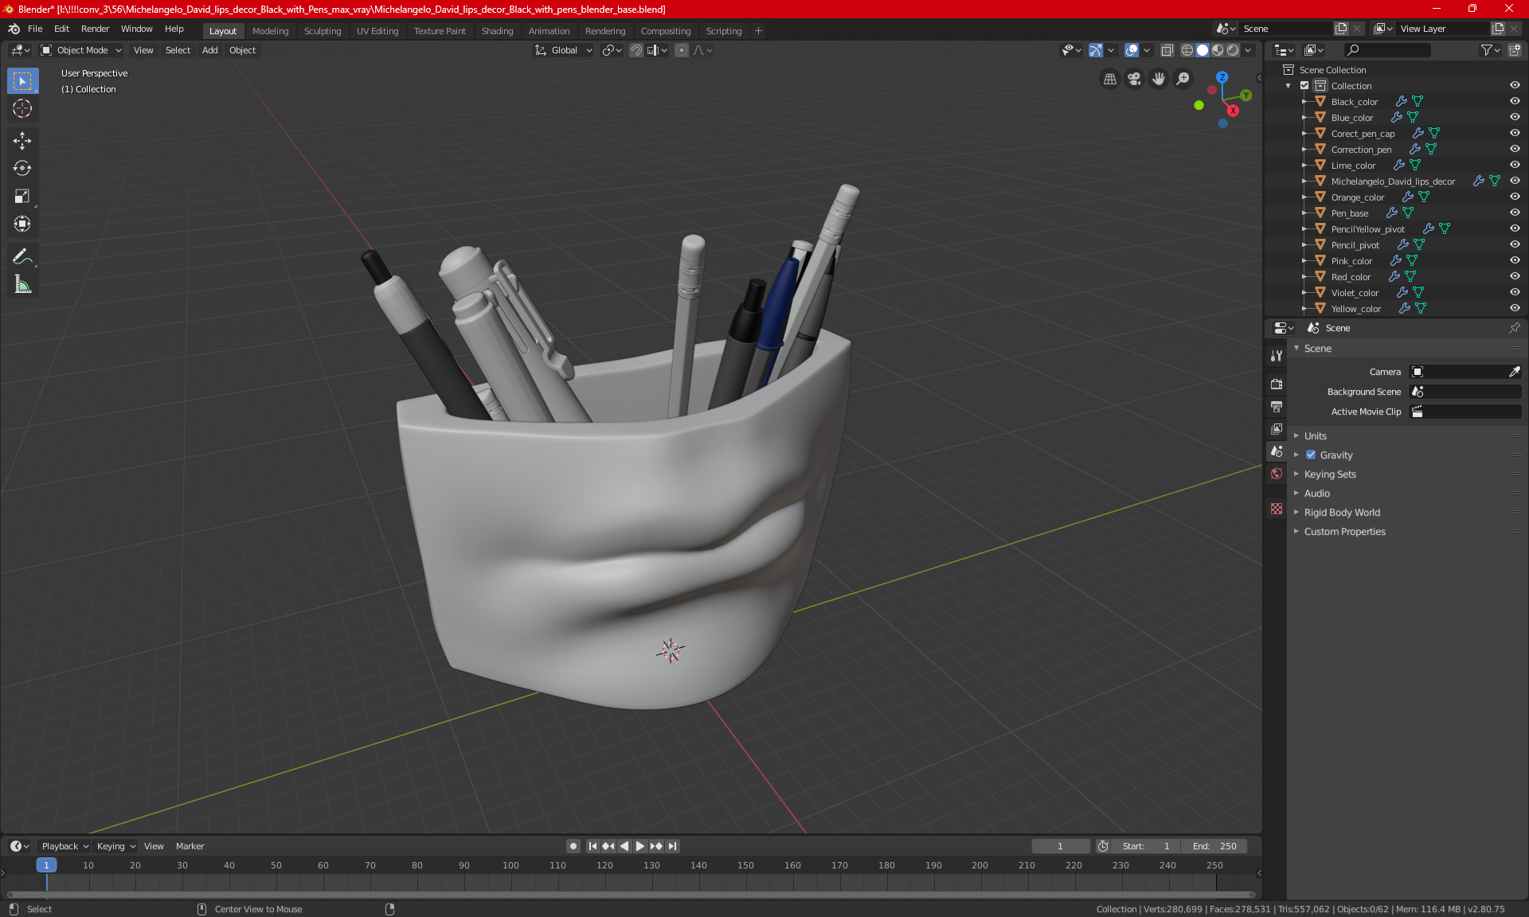This screenshot has width=1529, height=917.
Task: Open the Add menu in viewport
Action: click(209, 50)
